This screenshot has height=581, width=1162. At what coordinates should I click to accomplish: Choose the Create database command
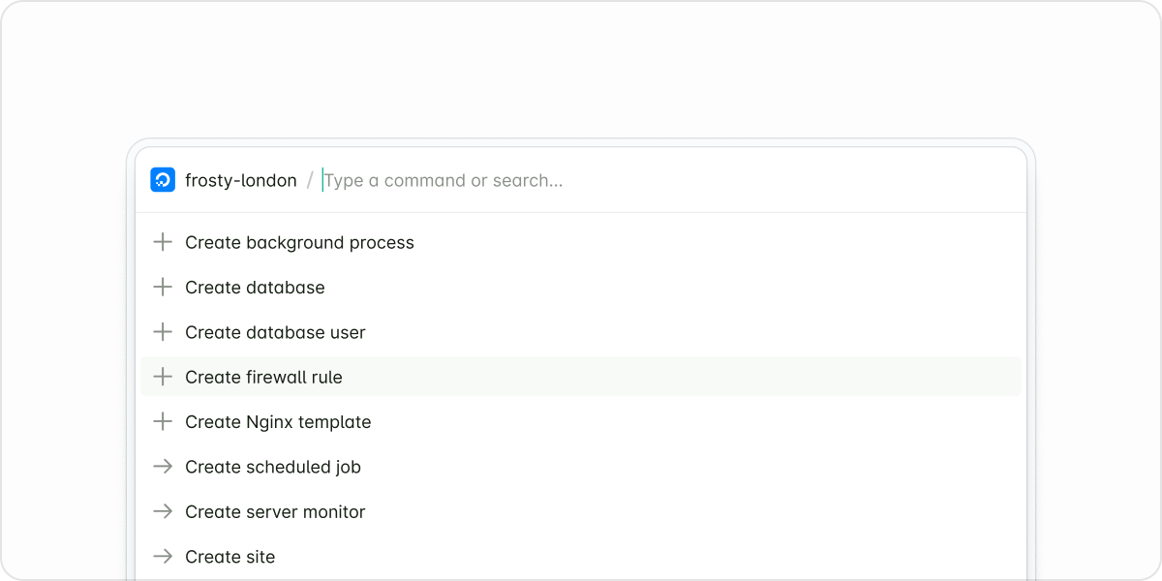(255, 288)
